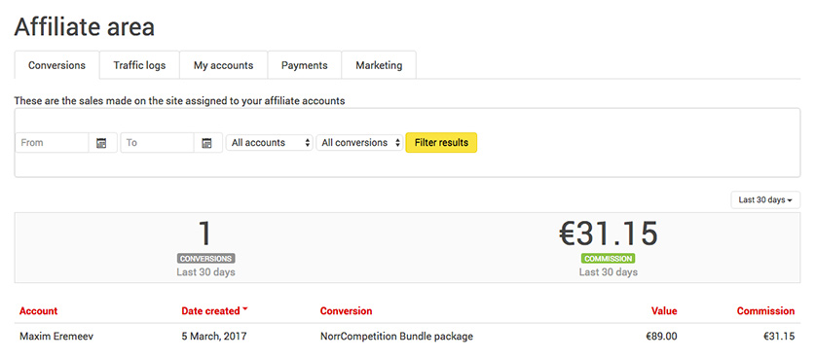
Task: Switch to the Marketing tab
Action: coord(379,65)
